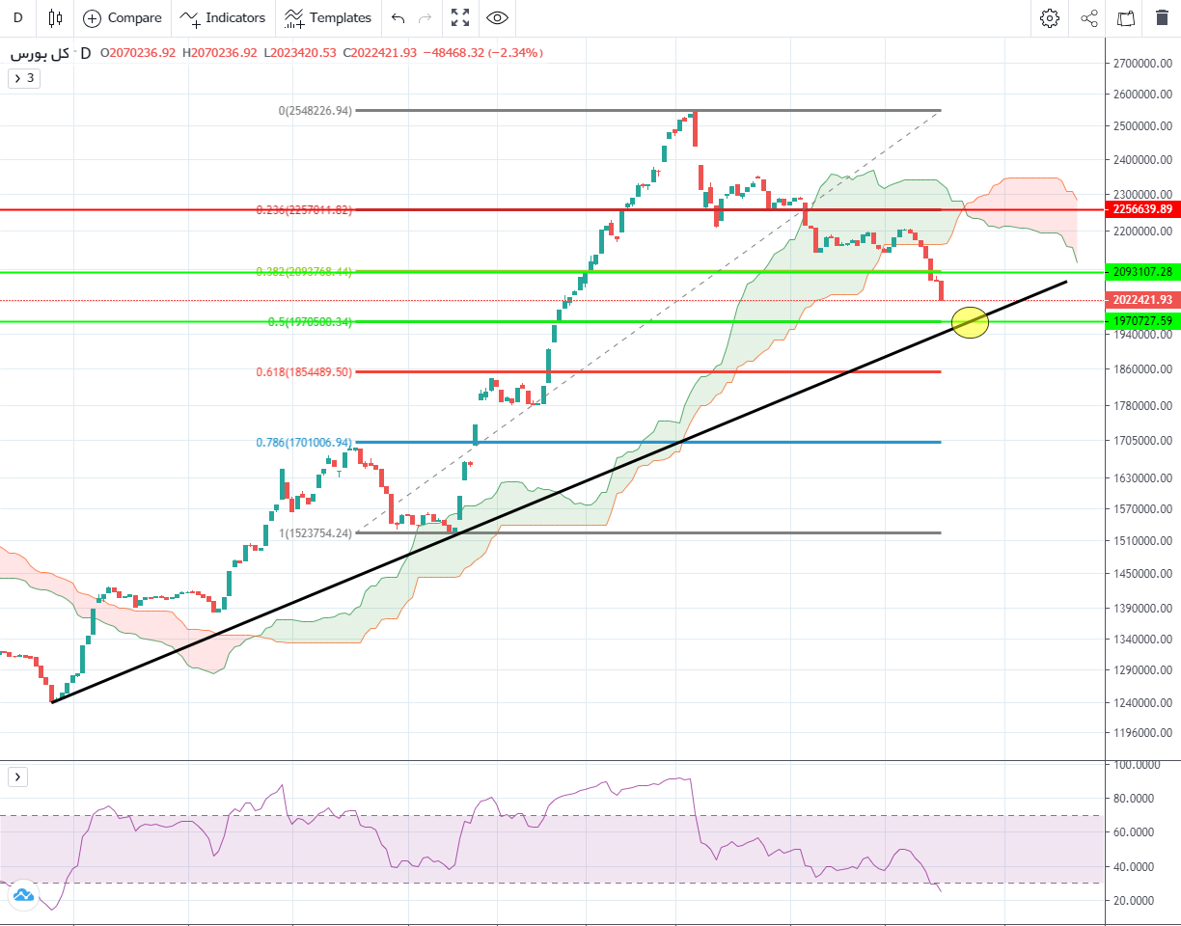Image resolution: width=1181 pixels, height=926 pixels.
Task: Click the undo arrow in toolbar
Action: tap(398, 17)
